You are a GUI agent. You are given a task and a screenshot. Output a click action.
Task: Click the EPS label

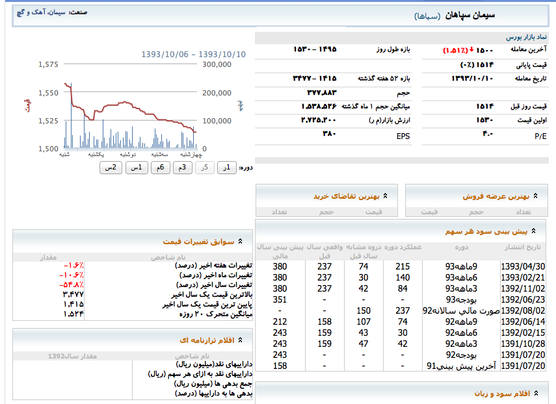[x=403, y=136]
